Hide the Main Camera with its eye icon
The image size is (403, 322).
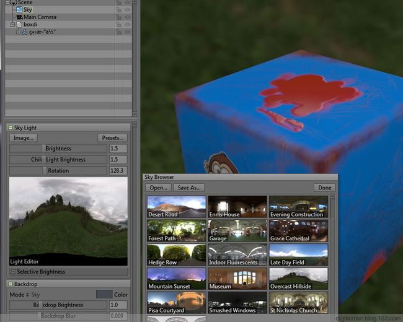[x=128, y=17]
